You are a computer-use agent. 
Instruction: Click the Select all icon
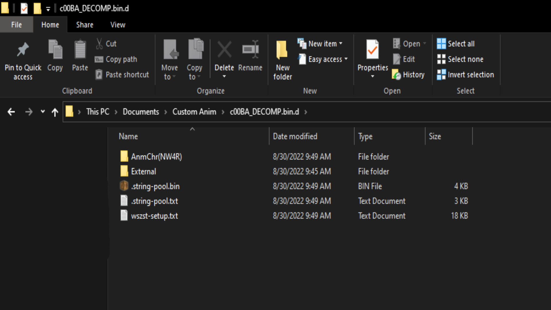(x=441, y=44)
